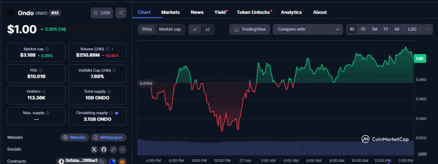
Task: Click the Vol/Mkt Cap info icon
Action: 114,71
